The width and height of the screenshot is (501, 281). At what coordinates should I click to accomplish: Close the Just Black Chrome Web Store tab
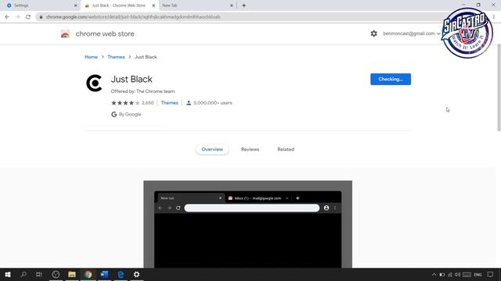click(153, 5)
